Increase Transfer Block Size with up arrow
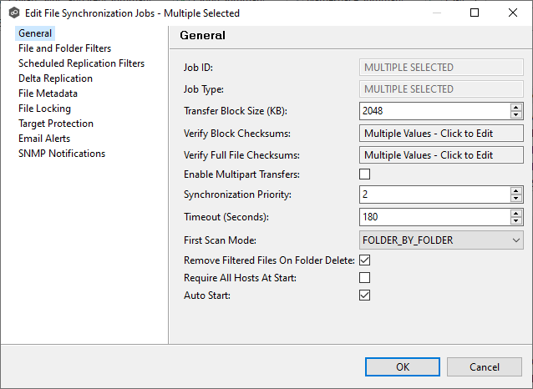 coord(516,107)
